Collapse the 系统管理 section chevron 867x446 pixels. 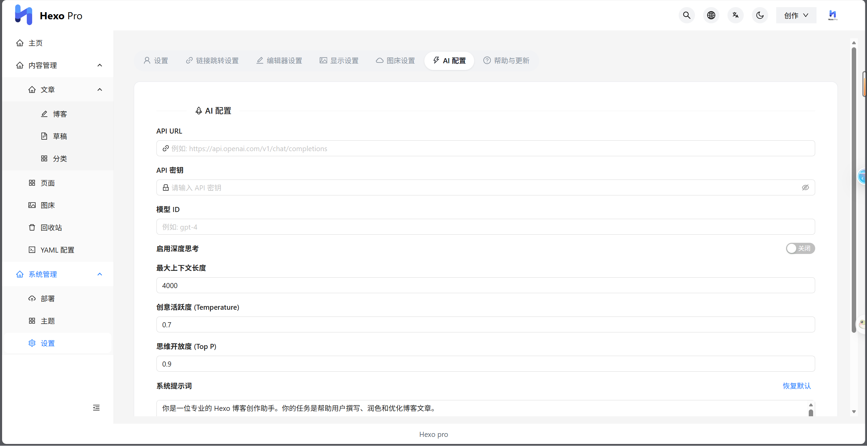pos(100,274)
